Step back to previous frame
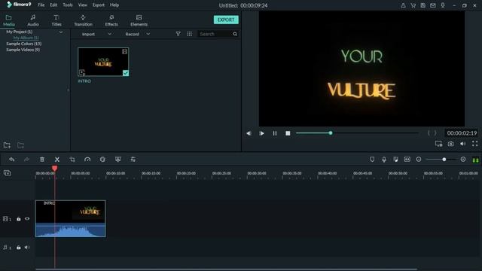 (249, 133)
